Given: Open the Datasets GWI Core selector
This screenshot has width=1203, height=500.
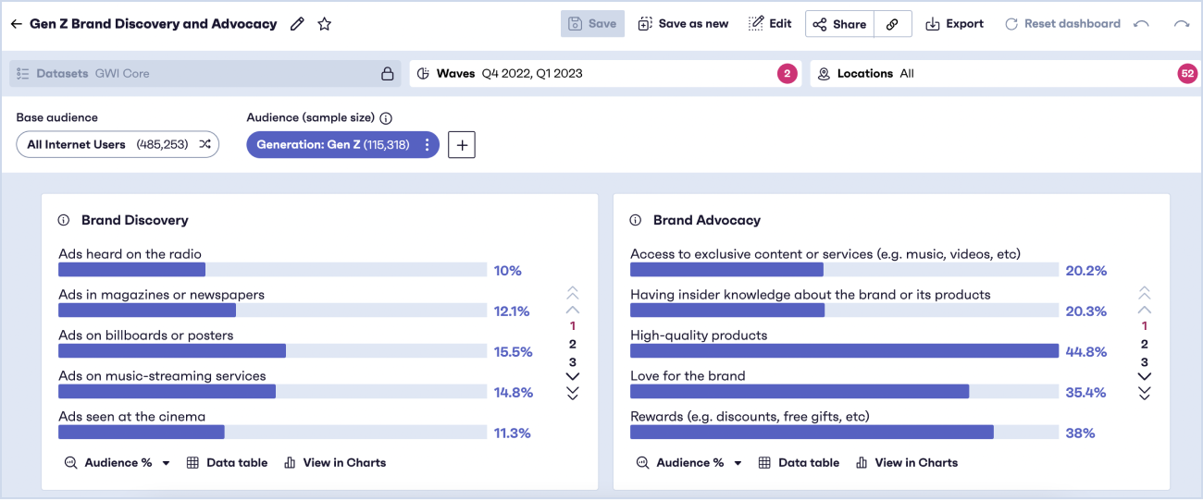Looking at the screenshot, I should coord(205,74).
